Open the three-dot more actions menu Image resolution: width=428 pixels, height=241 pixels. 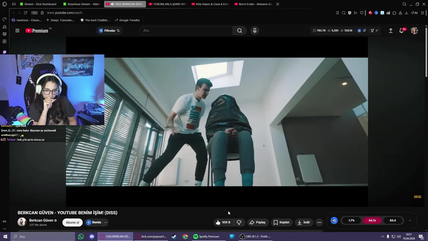pyautogui.click(x=319, y=222)
